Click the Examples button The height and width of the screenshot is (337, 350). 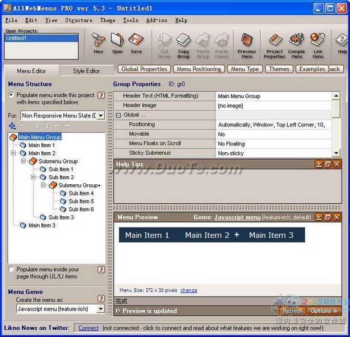click(312, 69)
